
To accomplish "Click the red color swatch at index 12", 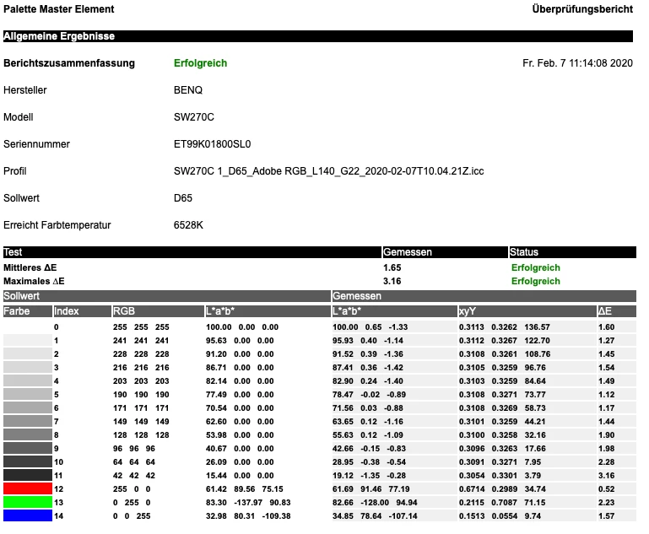I will [x=28, y=488].
